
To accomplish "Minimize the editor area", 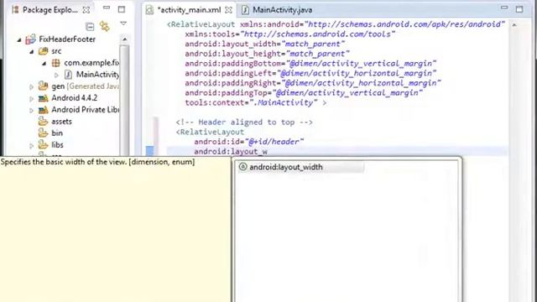I will (504, 8).
